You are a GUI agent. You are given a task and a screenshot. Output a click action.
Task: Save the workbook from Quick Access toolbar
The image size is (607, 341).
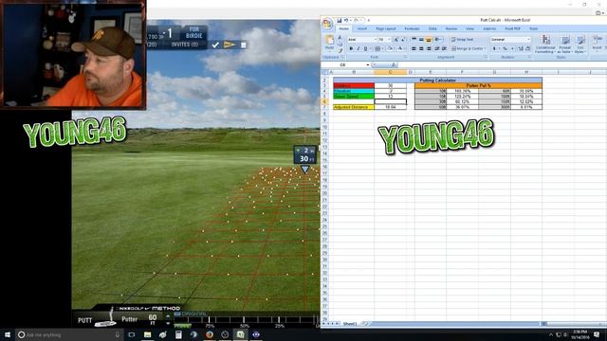point(340,20)
